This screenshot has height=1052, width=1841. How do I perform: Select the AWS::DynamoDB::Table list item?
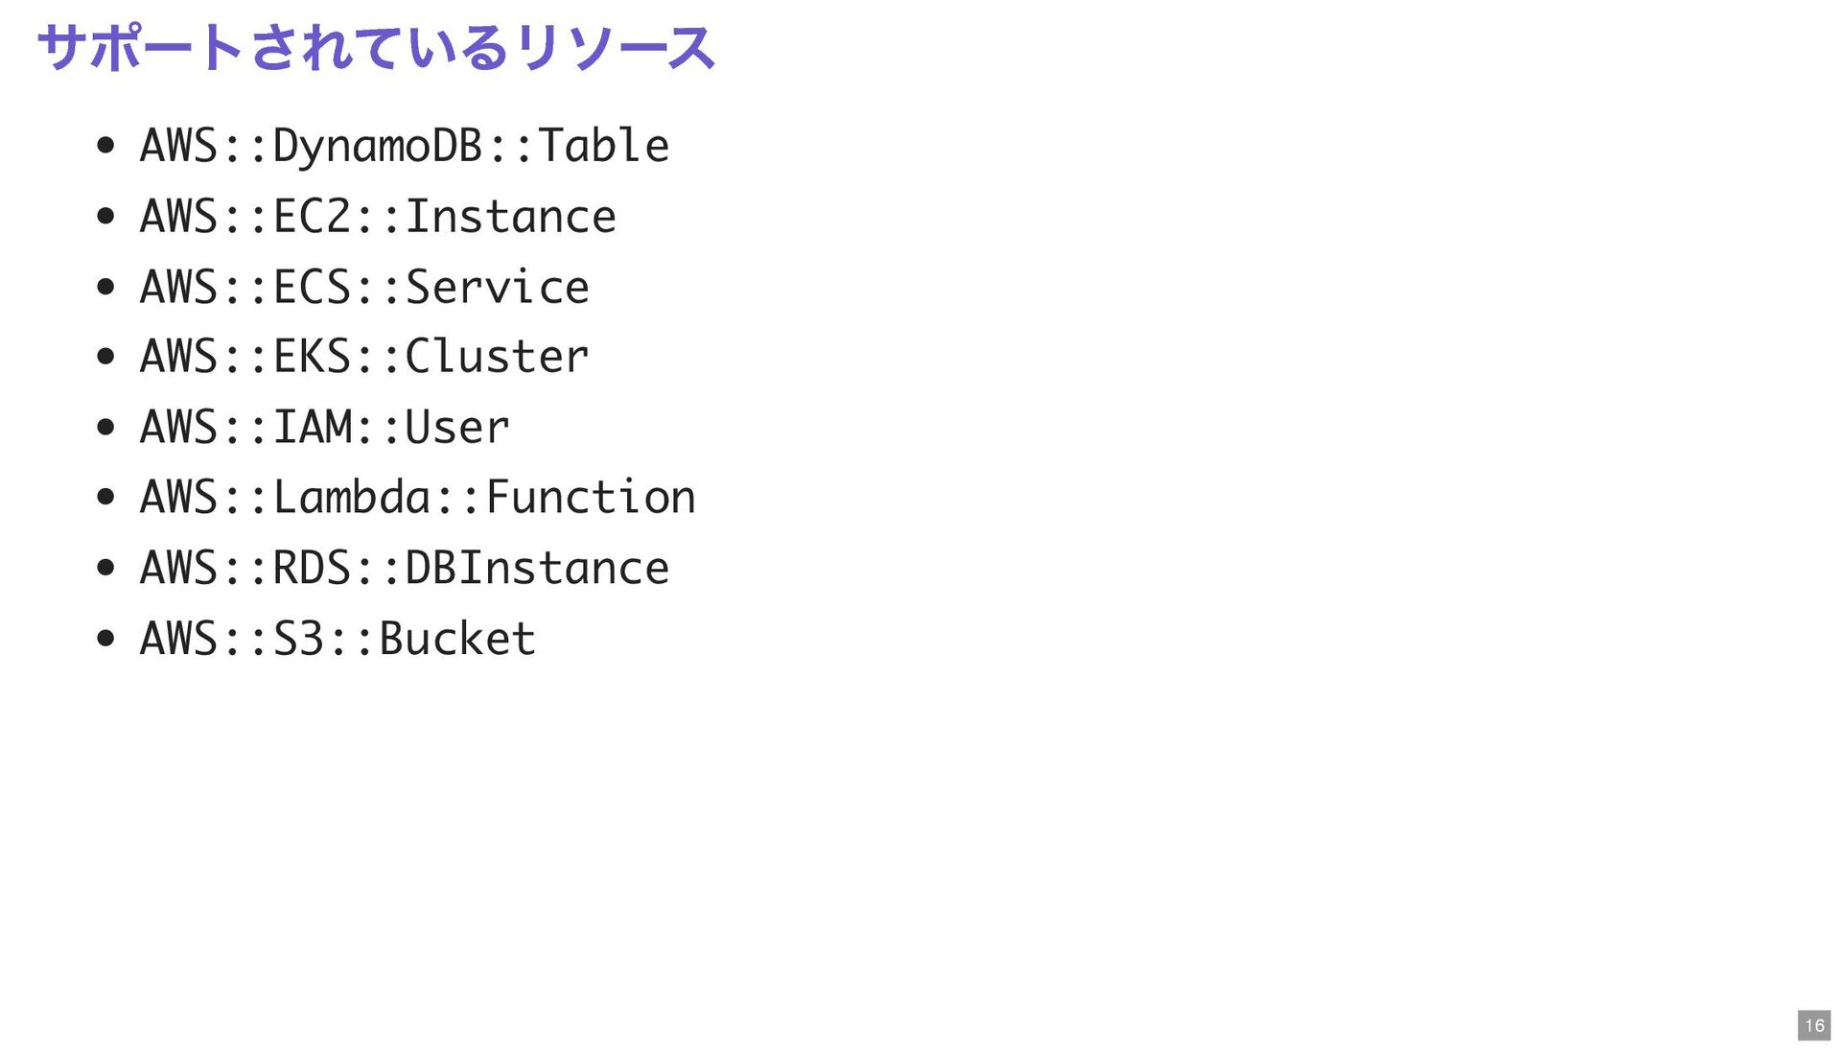click(404, 147)
